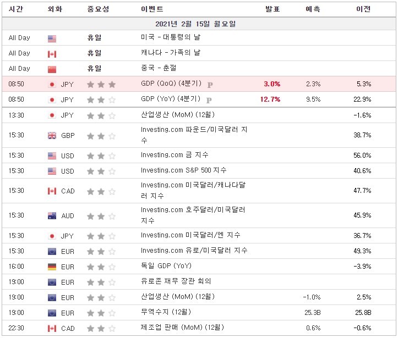Click Japan flag in GDP (YoY) row

pos(52,100)
